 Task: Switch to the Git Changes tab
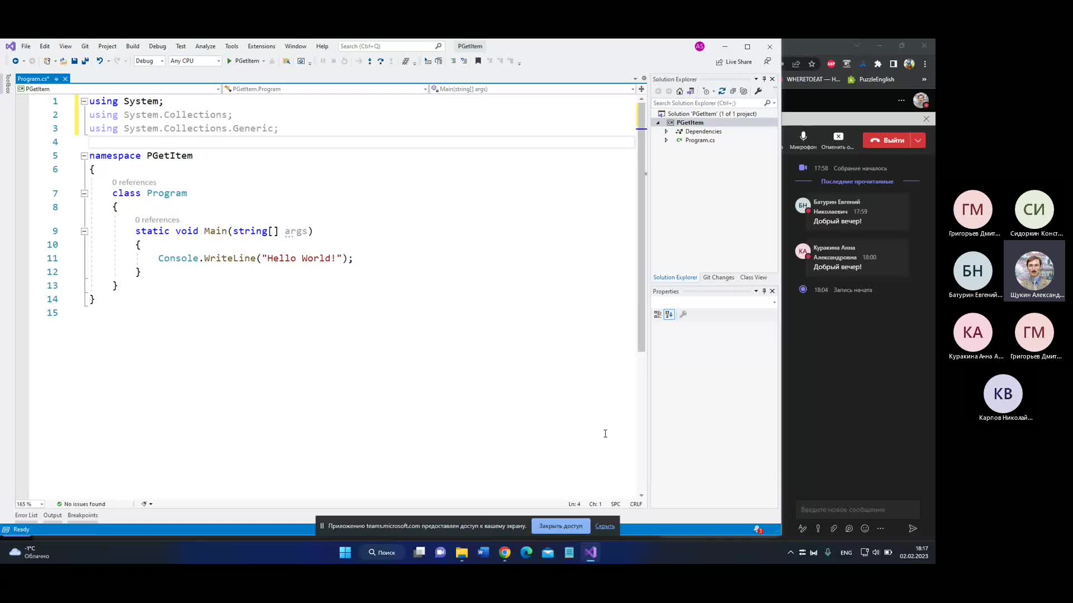point(718,277)
